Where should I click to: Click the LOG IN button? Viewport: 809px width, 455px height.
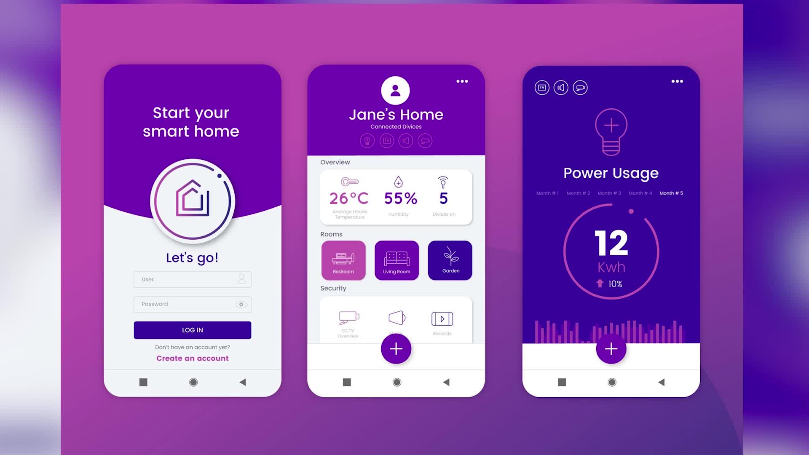(192, 330)
